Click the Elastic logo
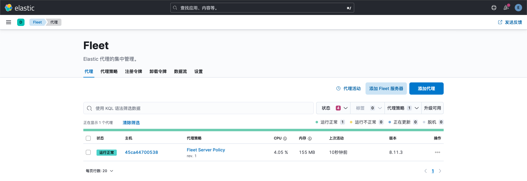 [20, 8]
